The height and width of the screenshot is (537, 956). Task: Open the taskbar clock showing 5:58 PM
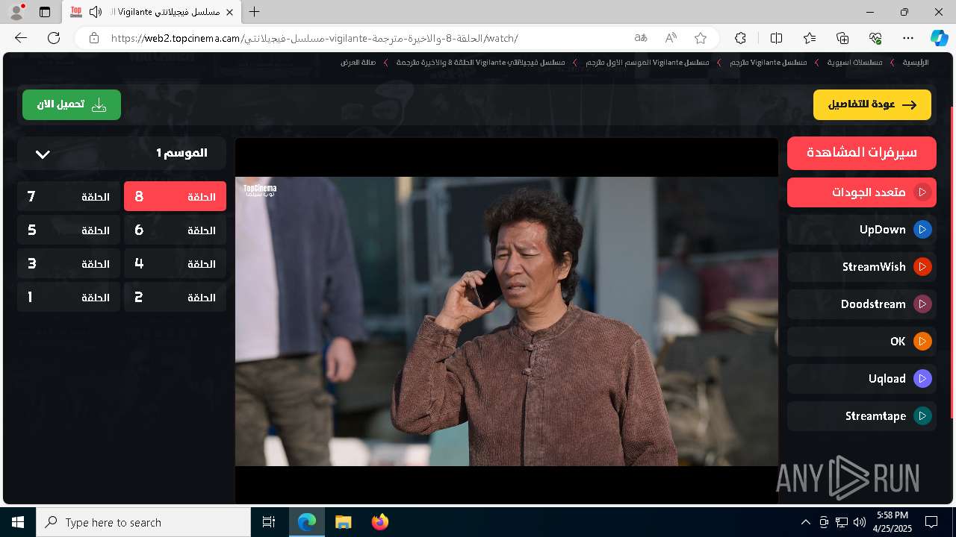tap(893, 522)
